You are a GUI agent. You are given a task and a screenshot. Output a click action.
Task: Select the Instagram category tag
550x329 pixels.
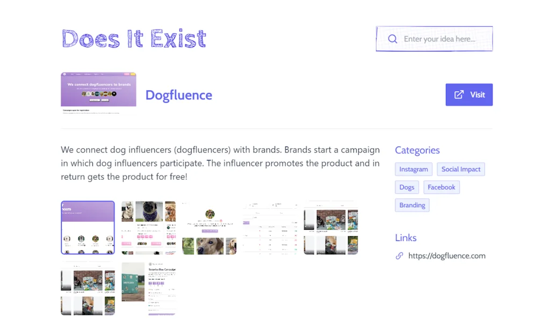(x=414, y=169)
